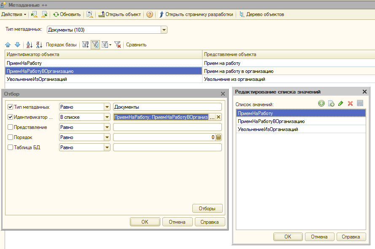Toggle filter by current value icon
This screenshot has height=249, width=375.
[95, 45]
